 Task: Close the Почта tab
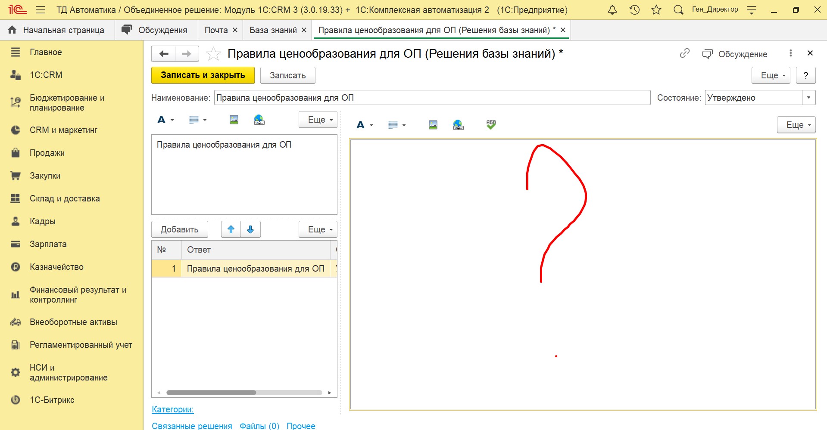[x=235, y=30]
